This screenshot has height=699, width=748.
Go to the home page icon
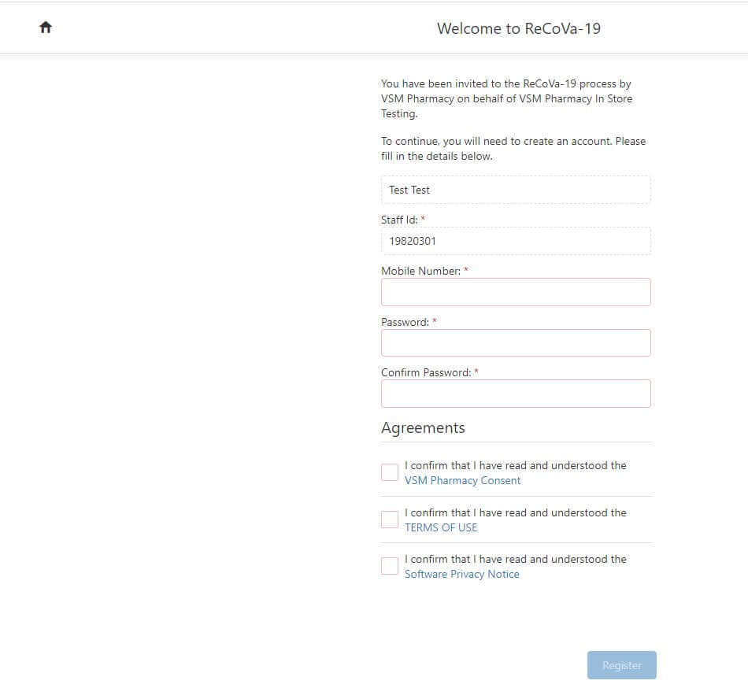tap(46, 28)
